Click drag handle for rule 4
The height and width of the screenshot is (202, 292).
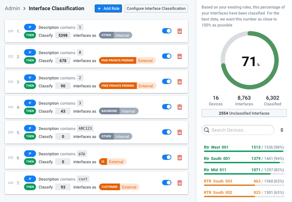pos(11,107)
